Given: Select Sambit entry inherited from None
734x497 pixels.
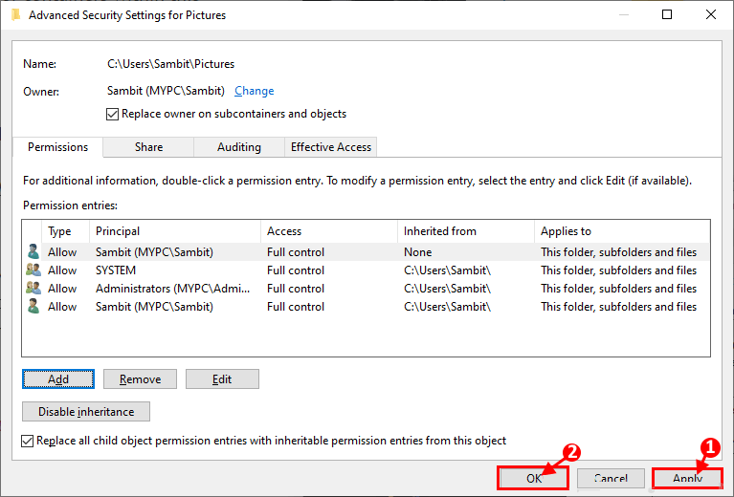Looking at the screenshot, I should 366,252.
